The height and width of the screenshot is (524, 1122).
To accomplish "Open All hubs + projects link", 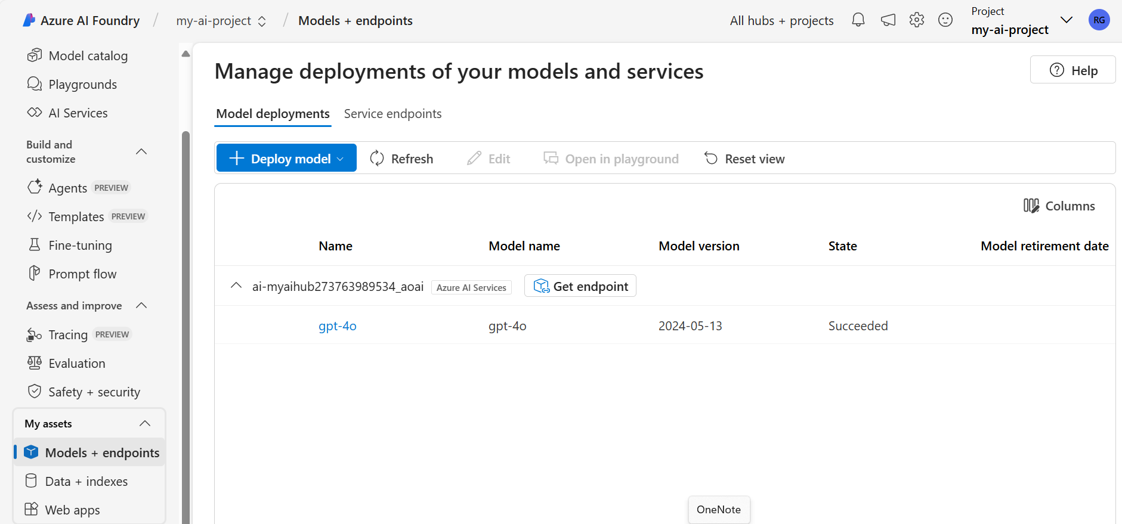I will click(781, 20).
